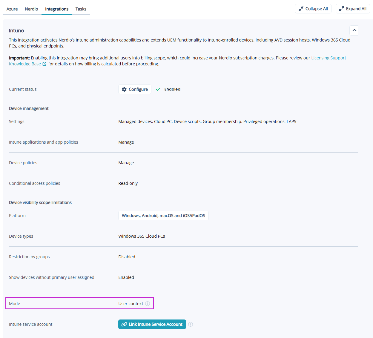Open the Platform selector showing Windows, Android, macOS
The width and height of the screenshot is (373, 338).
[x=163, y=215]
